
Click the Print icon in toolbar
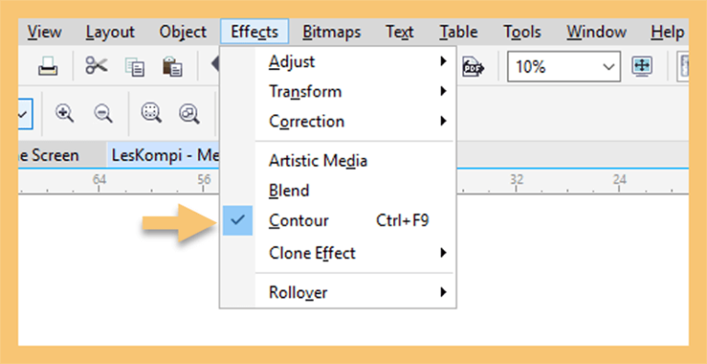click(47, 66)
